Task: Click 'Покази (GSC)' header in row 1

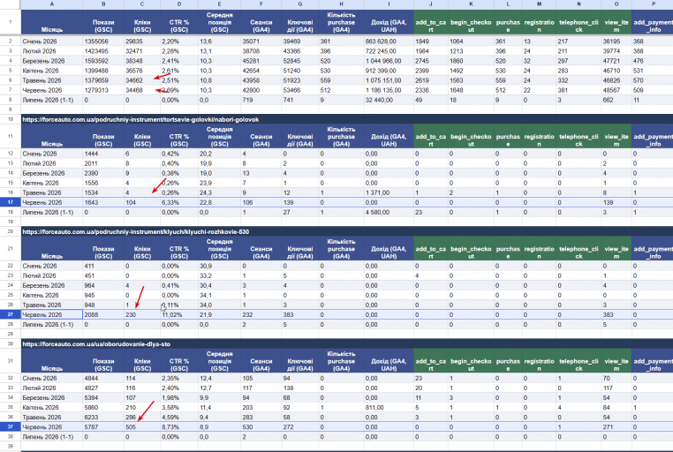Action: (x=103, y=22)
